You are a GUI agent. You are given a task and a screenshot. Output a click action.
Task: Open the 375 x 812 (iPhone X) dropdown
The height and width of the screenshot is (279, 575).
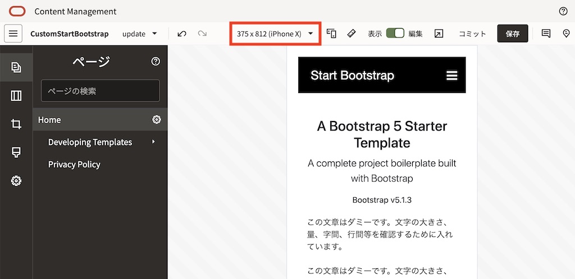tap(275, 34)
